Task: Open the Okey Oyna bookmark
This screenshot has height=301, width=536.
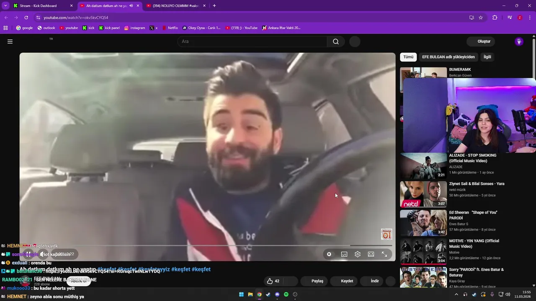Action: coord(201,28)
